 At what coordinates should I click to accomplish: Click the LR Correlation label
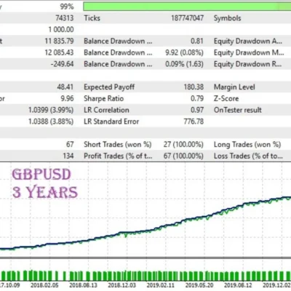(106, 110)
